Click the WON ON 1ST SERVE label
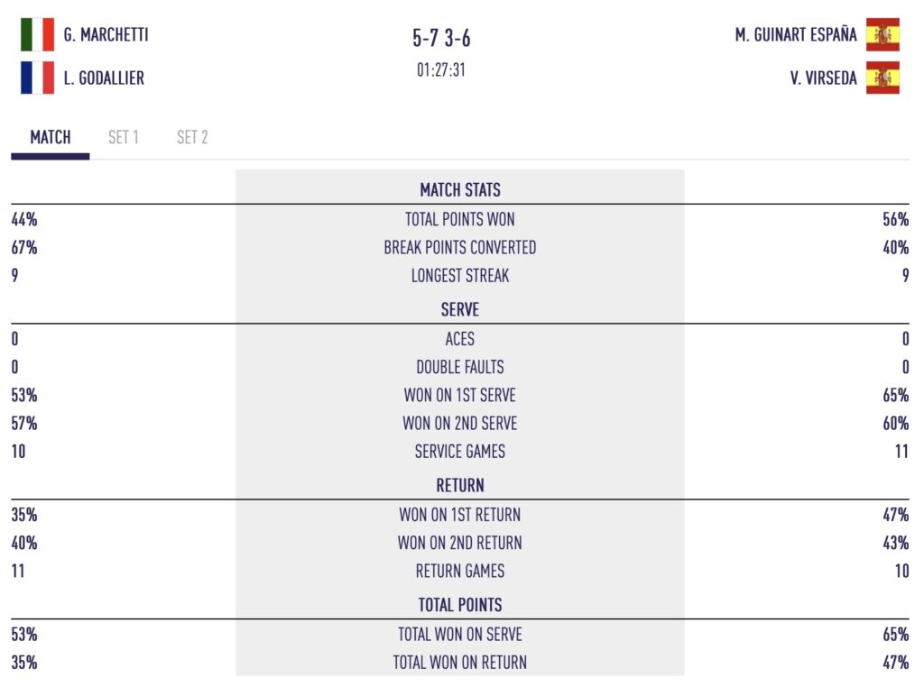The image size is (924, 687). 460,395
